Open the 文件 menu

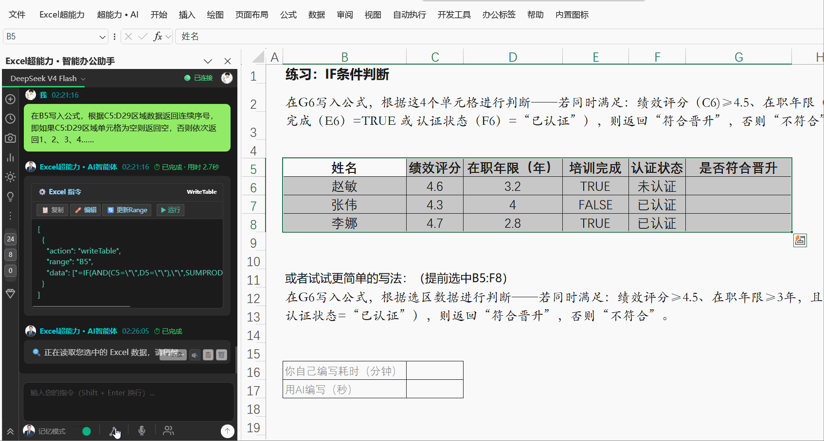17,15
